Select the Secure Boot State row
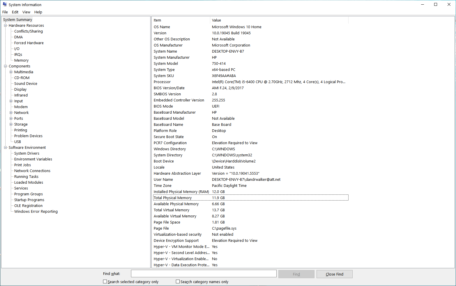This screenshot has height=286, width=456. (251, 137)
